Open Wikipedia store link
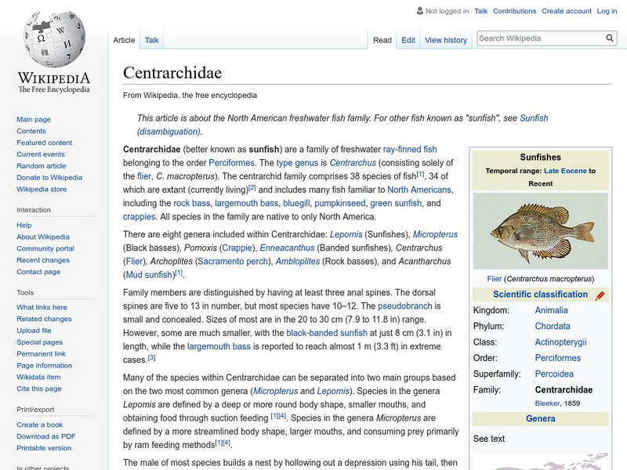The image size is (627, 470). pyautogui.click(x=42, y=189)
